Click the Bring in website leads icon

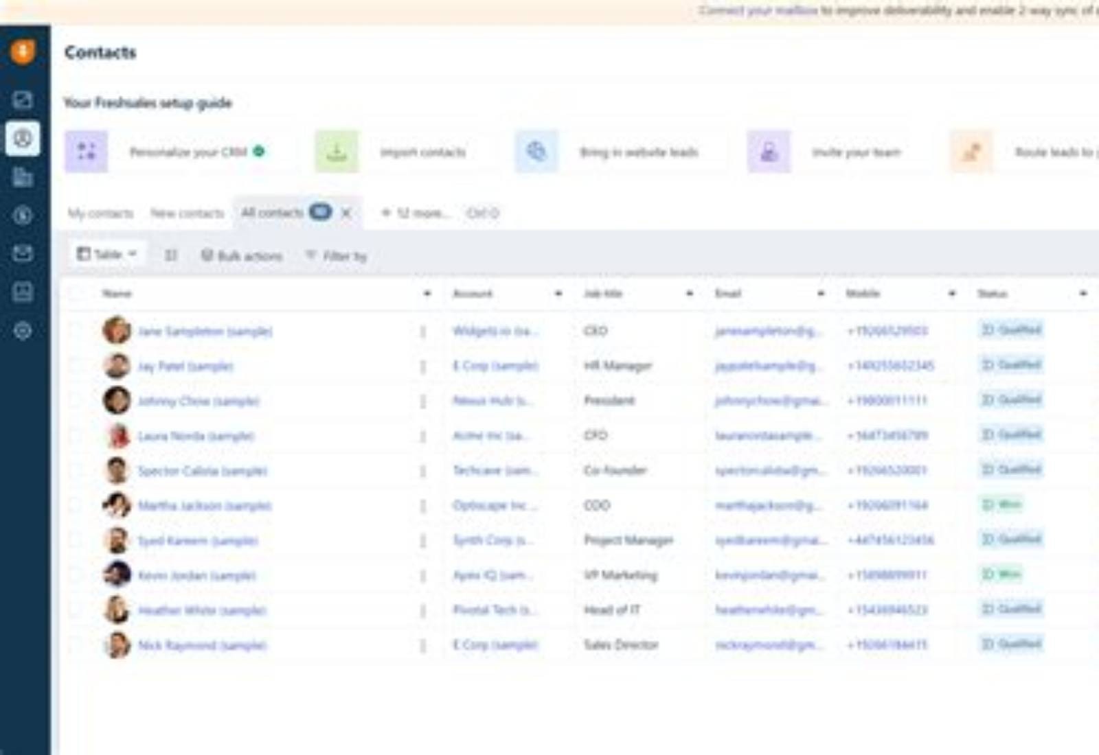536,152
